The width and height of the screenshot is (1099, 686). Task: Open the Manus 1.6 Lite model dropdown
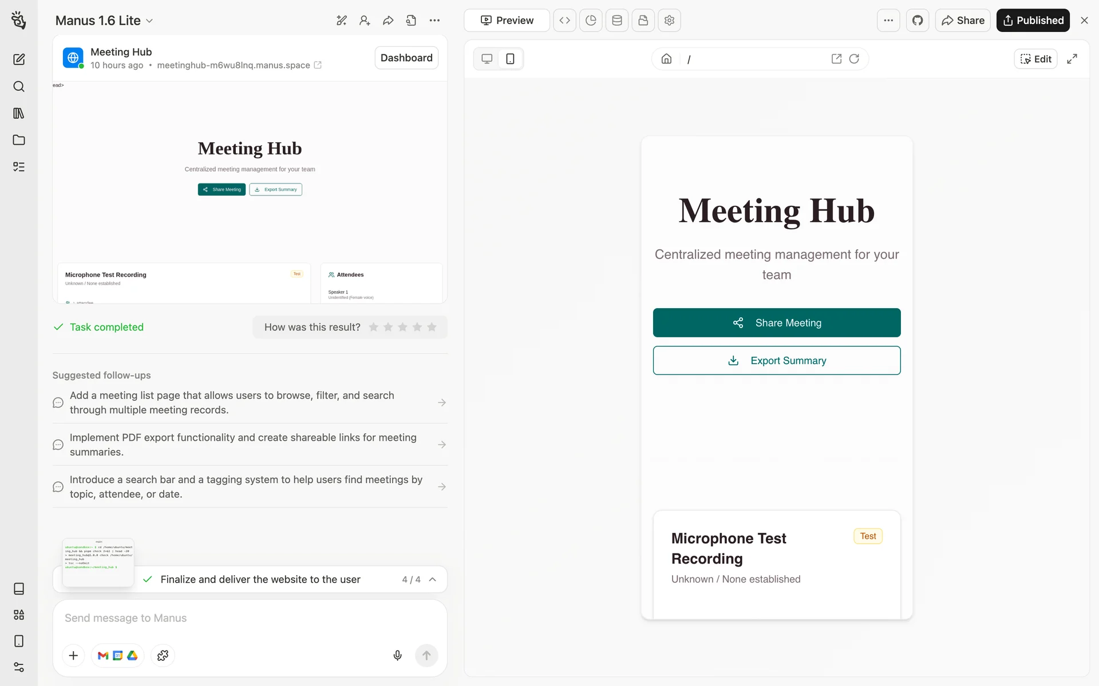coord(104,21)
